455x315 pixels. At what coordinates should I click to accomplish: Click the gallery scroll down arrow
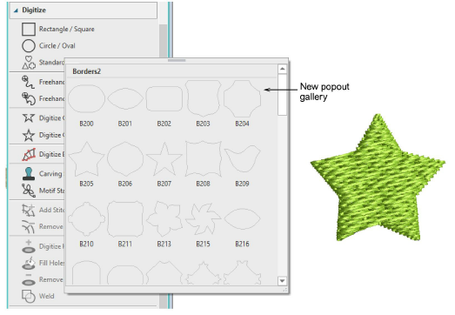tap(282, 280)
